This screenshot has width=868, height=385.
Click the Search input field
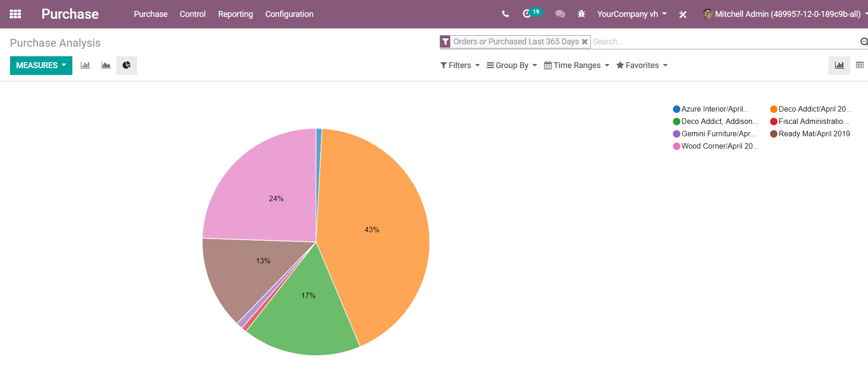click(x=724, y=42)
